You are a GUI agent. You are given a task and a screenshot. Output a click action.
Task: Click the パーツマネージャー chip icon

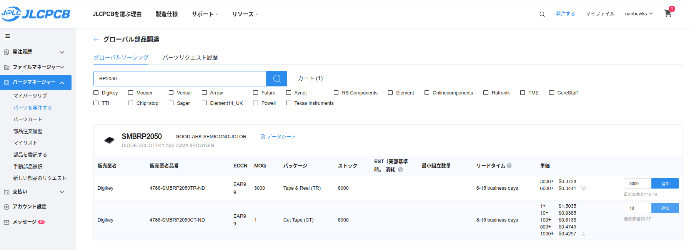tap(7, 83)
